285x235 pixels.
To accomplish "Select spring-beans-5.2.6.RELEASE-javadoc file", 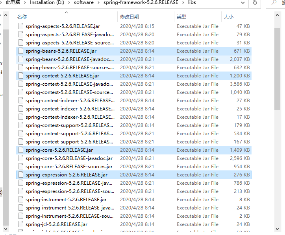I will 134,59.
